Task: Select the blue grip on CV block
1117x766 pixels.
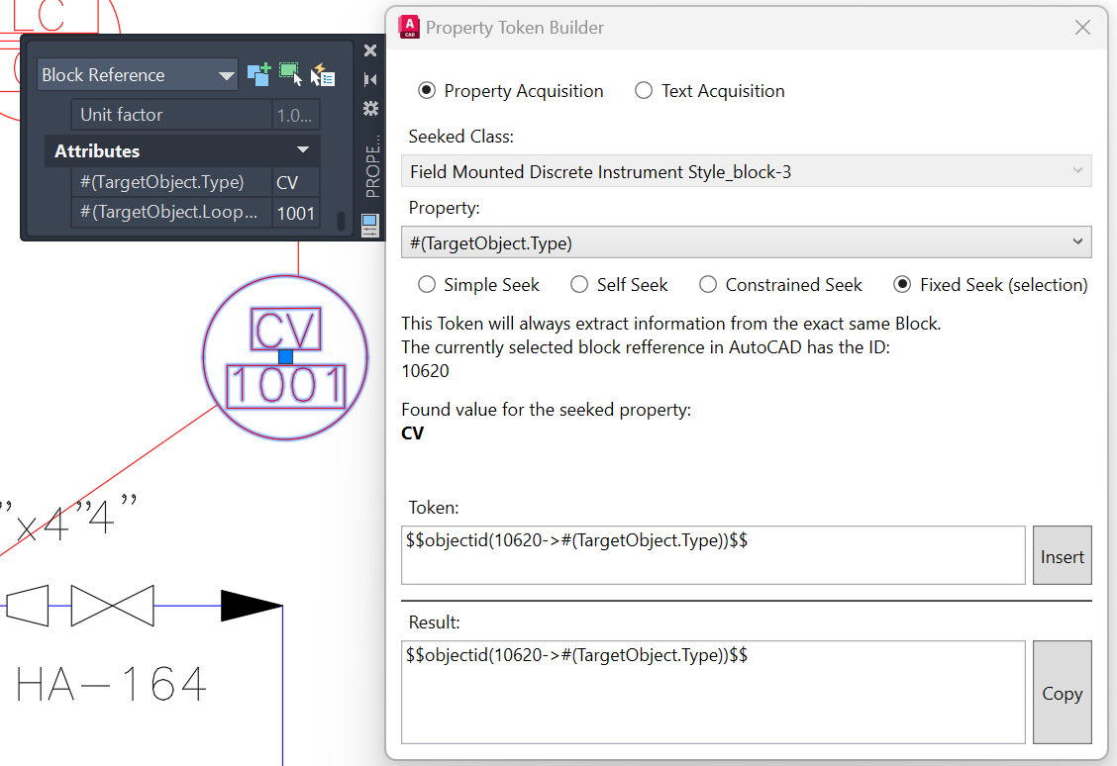Action: click(x=285, y=356)
